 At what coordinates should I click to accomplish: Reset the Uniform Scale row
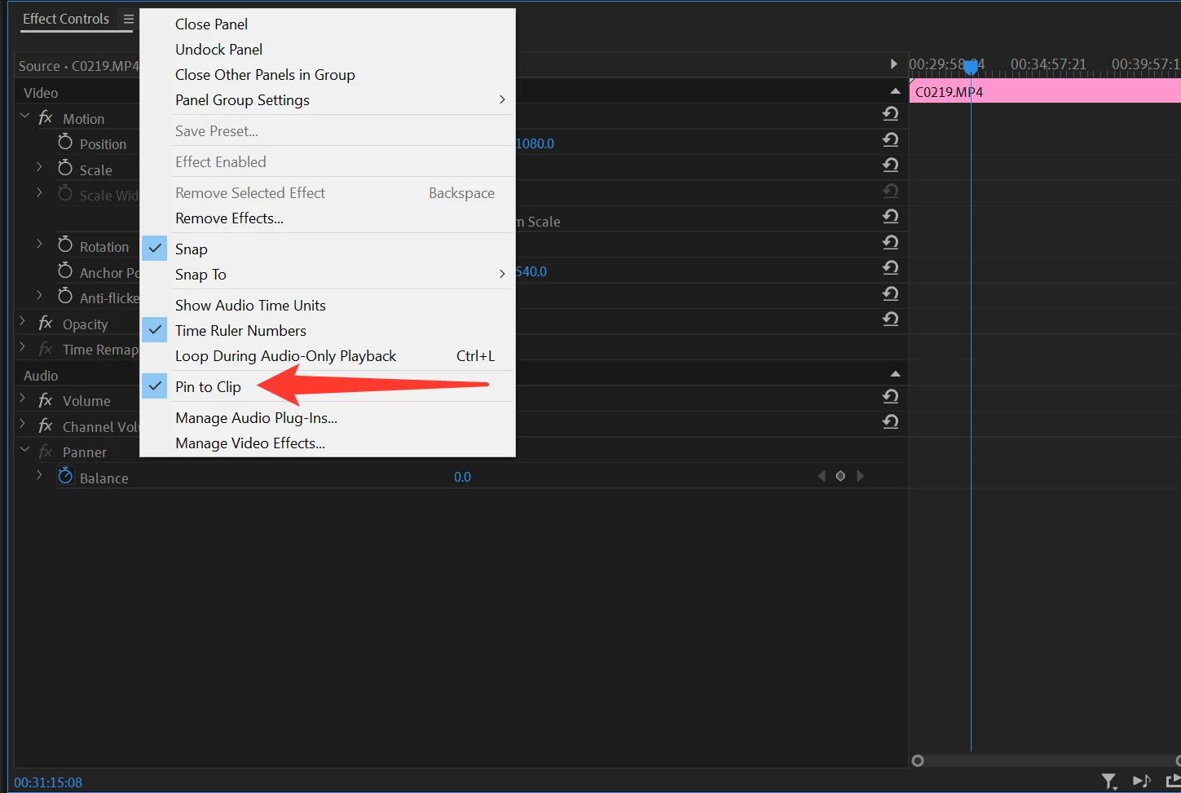coord(891,216)
